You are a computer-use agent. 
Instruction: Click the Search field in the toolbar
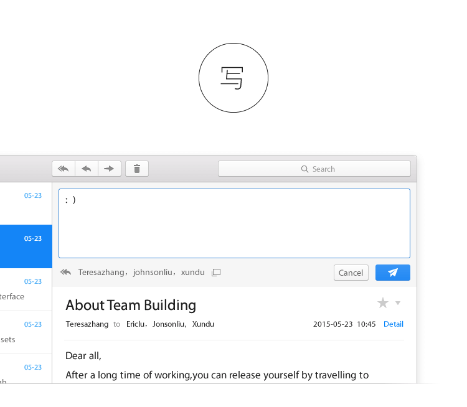click(314, 169)
